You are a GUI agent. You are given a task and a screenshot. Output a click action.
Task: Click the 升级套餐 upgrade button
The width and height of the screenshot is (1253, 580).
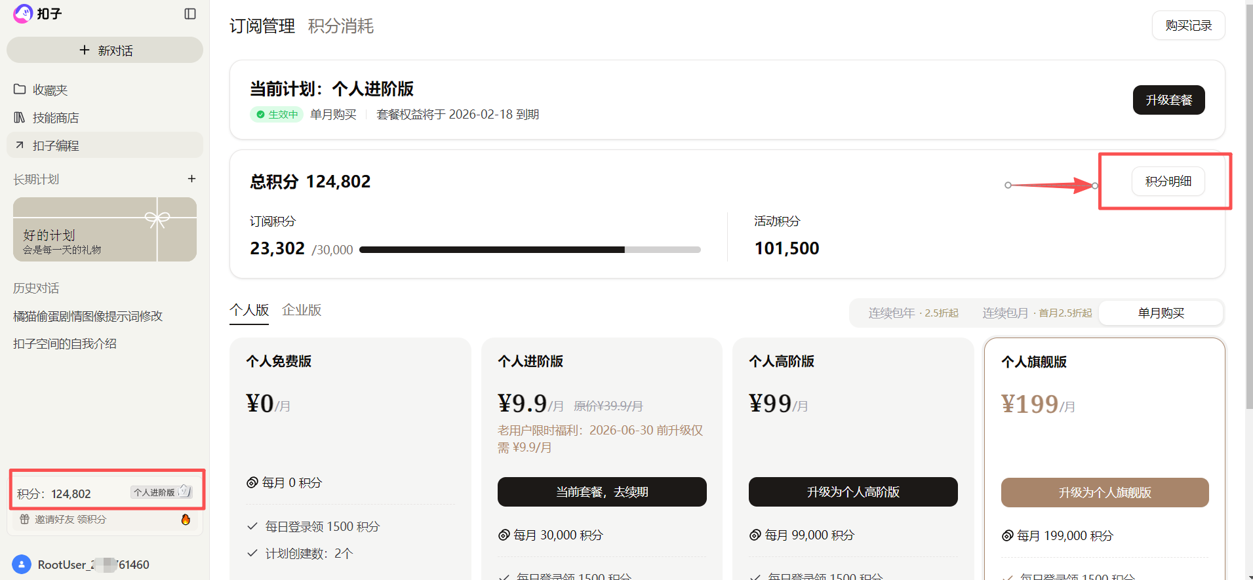[x=1168, y=100]
